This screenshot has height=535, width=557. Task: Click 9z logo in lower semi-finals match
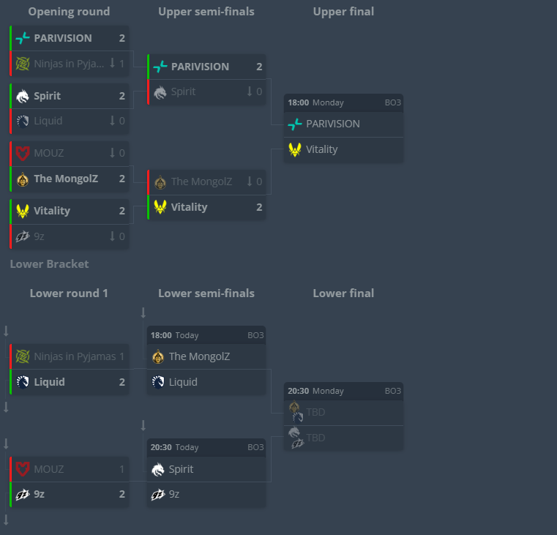[158, 494]
